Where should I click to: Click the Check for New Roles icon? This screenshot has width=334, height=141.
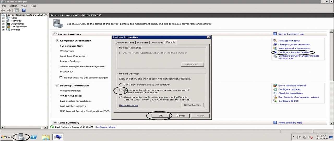click(x=275, y=93)
